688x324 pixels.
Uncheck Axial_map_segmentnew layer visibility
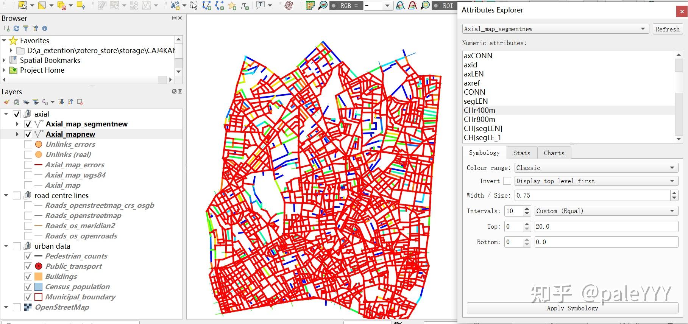(28, 124)
